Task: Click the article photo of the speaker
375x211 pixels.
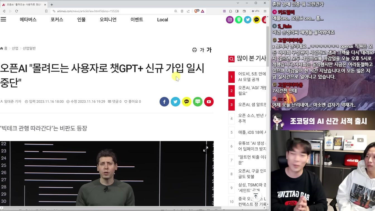Action: point(107,173)
